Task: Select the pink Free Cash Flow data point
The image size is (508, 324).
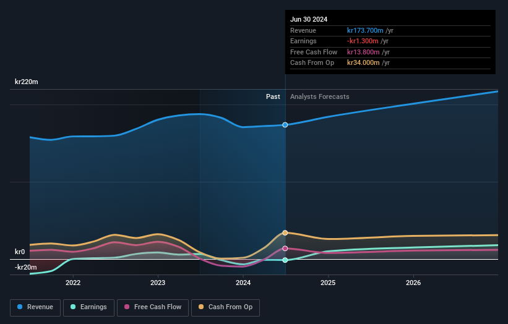Action: (285, 249)
